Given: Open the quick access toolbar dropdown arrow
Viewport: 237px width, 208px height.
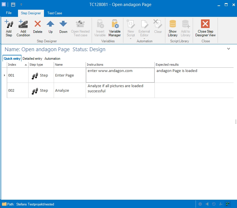Looking at the screenshot, I should 21,5.
